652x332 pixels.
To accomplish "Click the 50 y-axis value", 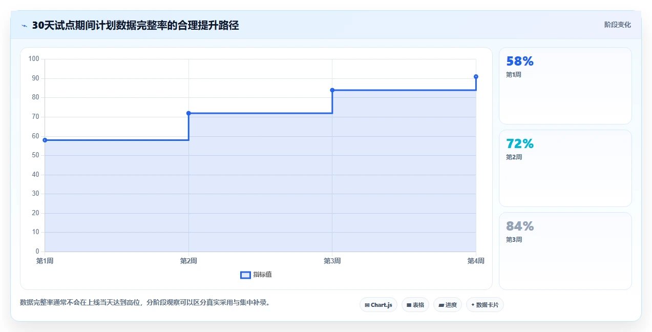I will [x=35, y=155].
